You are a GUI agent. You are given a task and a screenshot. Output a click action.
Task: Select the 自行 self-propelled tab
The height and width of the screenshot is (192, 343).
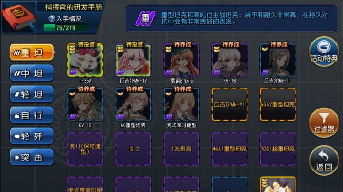(32, 115)
